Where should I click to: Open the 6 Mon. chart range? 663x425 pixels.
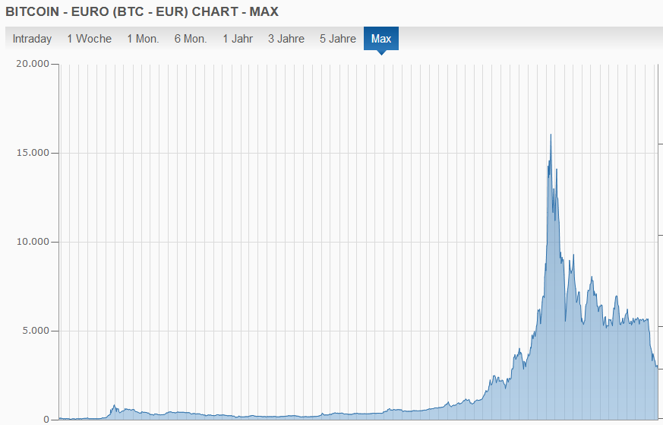coord(191,39)
